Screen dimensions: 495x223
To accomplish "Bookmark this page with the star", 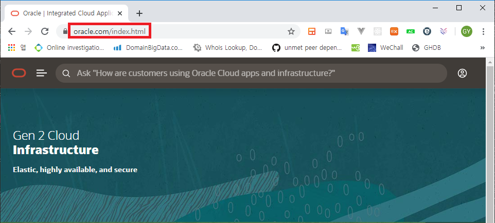I will click(x=291, y=31).
